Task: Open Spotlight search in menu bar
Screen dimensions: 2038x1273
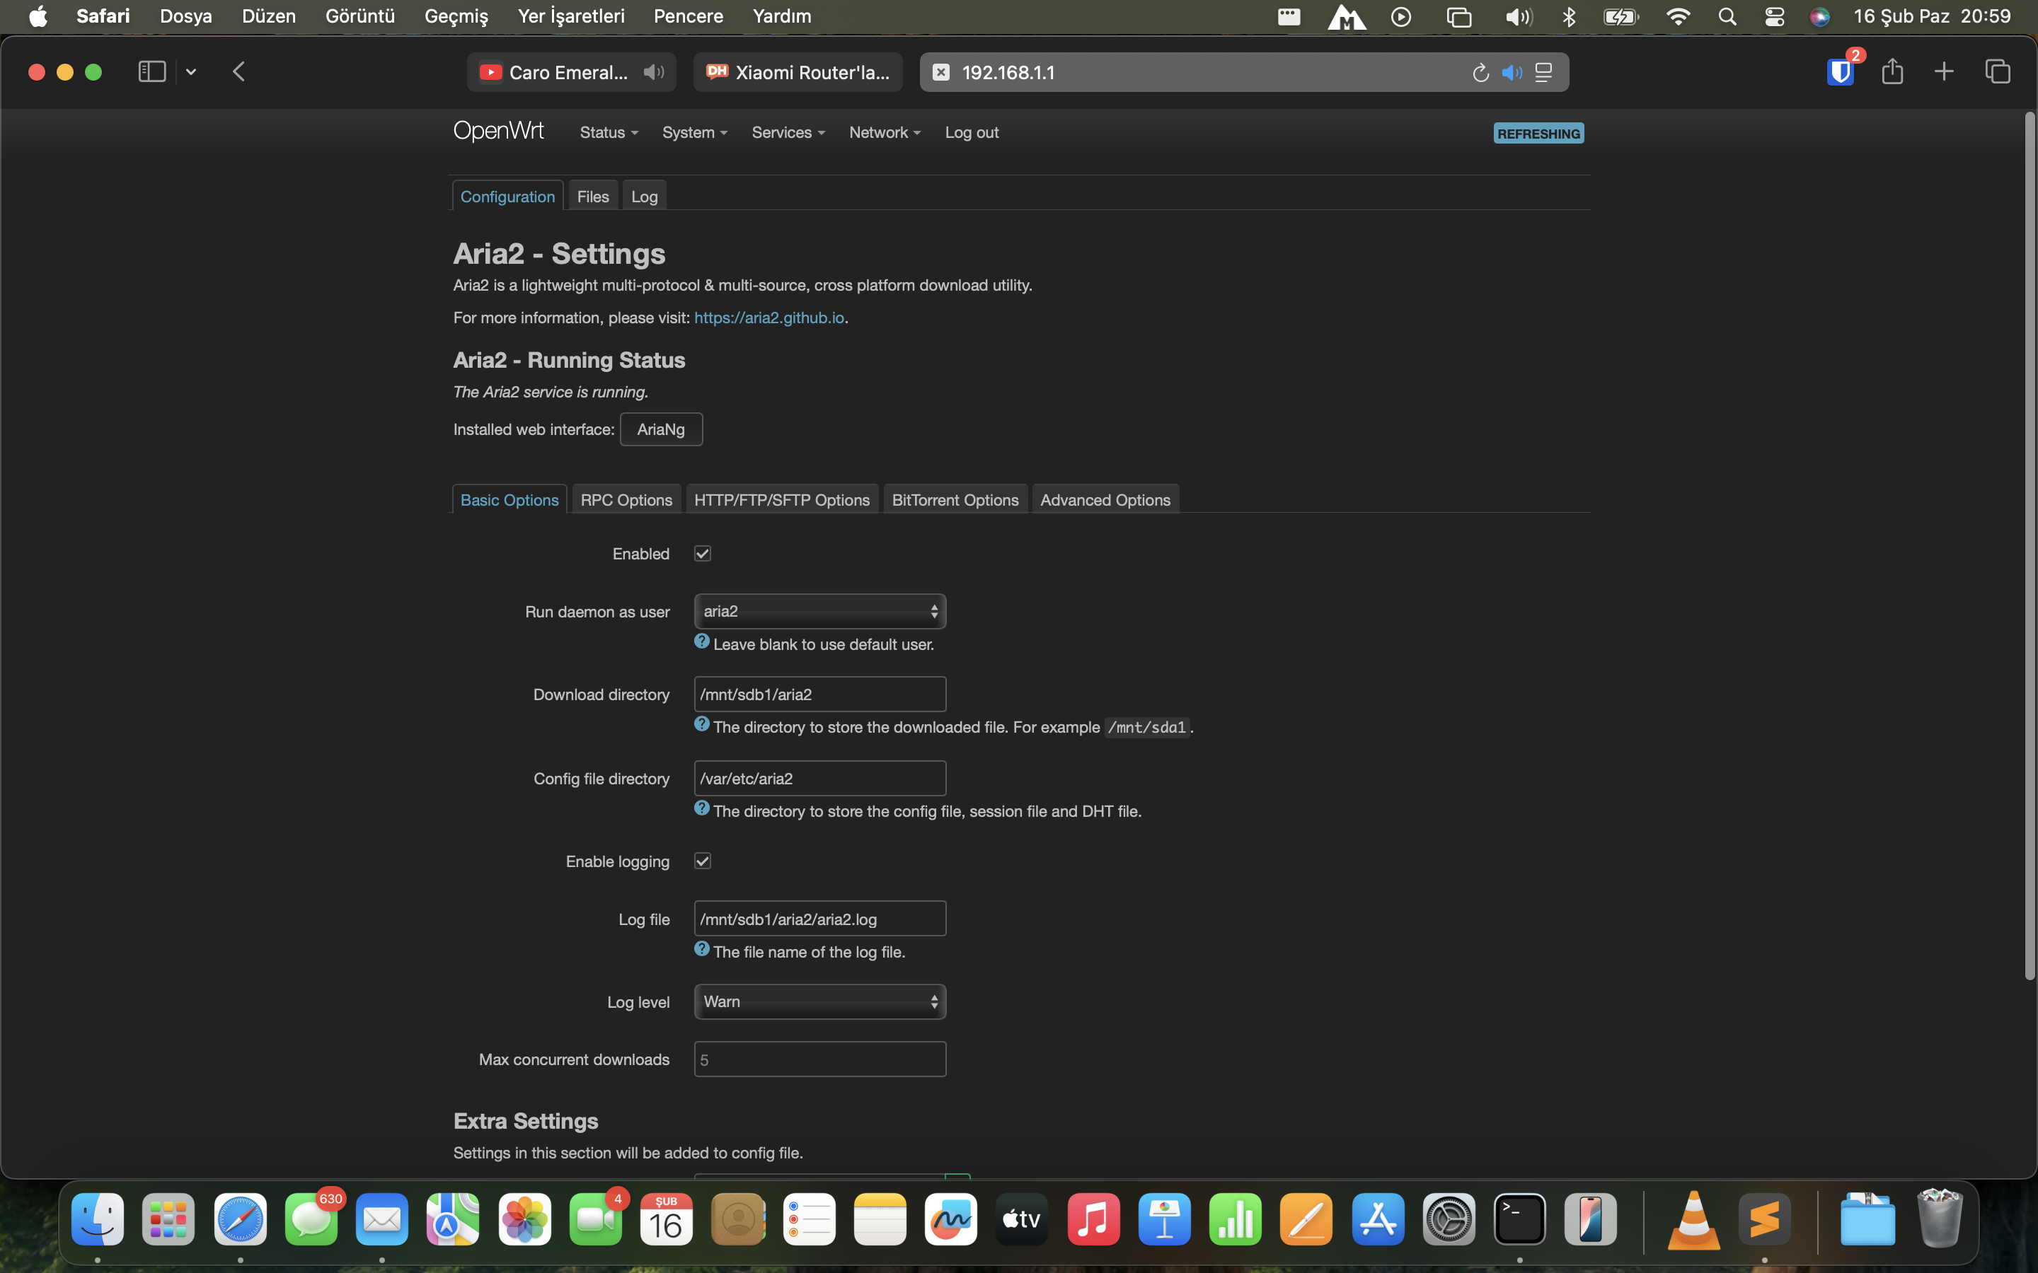Action: [1727, 17]
